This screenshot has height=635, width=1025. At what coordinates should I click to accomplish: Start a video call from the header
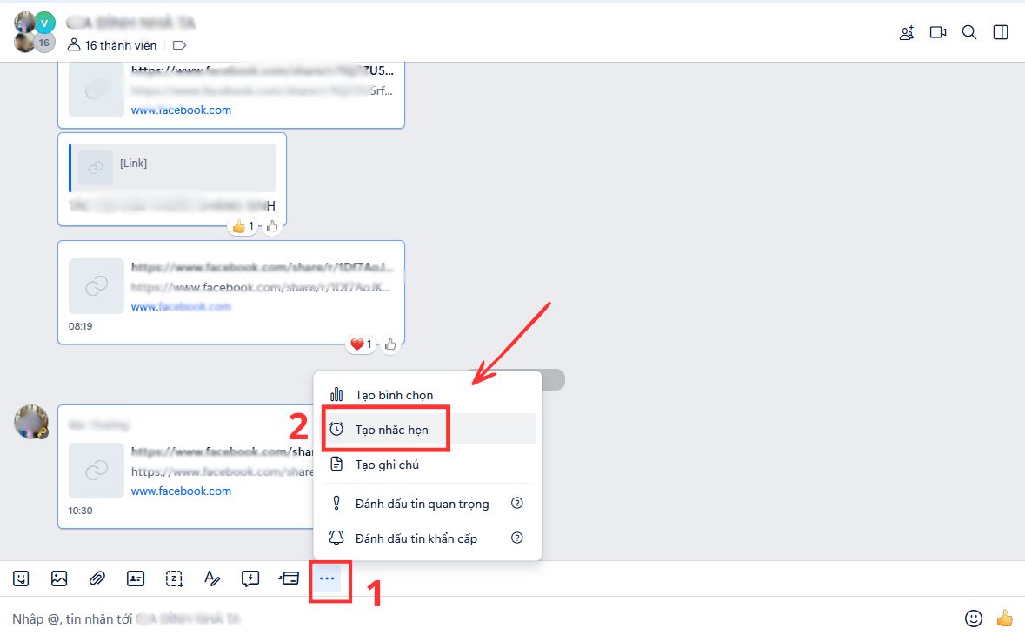tap(937, 32)
